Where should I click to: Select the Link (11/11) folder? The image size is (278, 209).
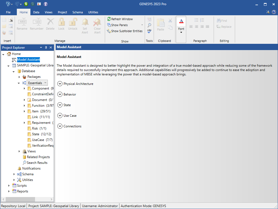click(41, 117)
